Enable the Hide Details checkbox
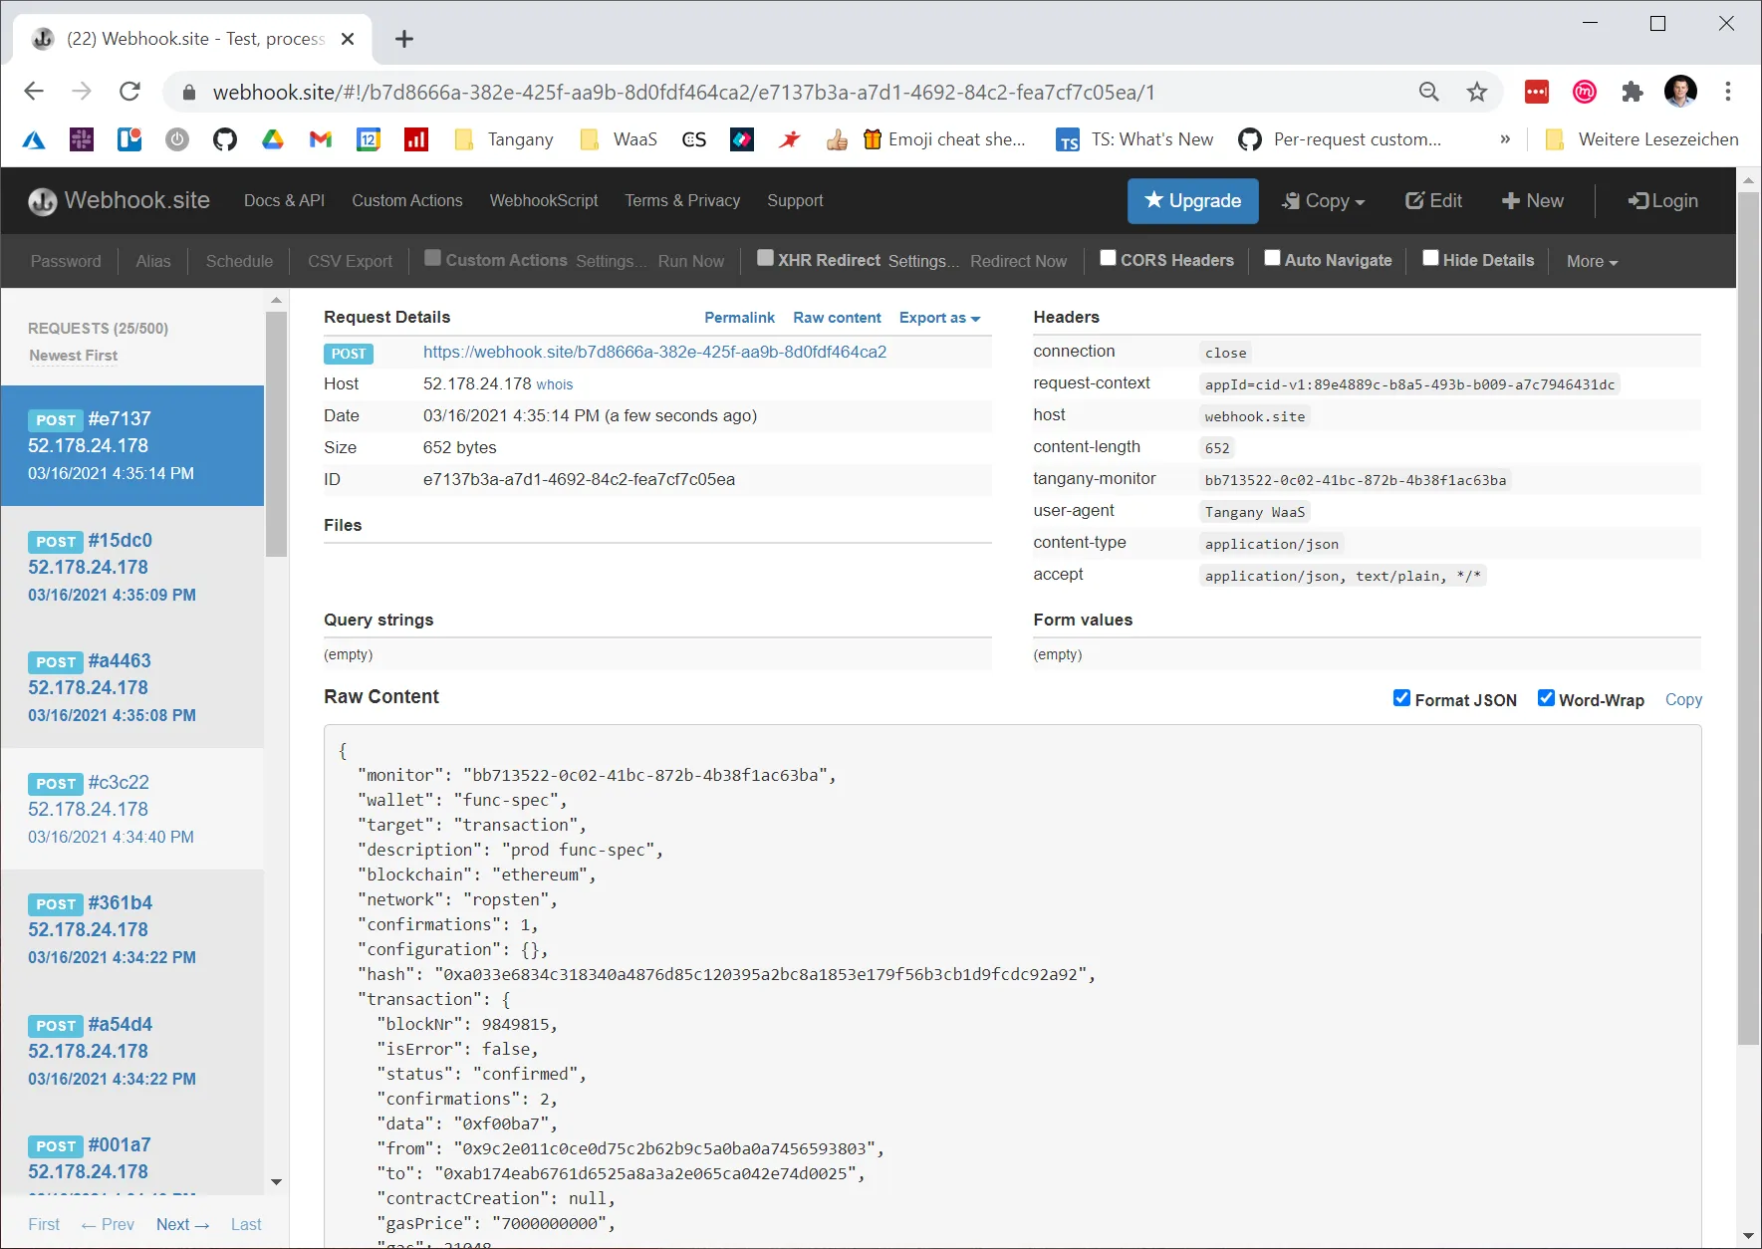1762x1249 pixels. (1430, 258)
